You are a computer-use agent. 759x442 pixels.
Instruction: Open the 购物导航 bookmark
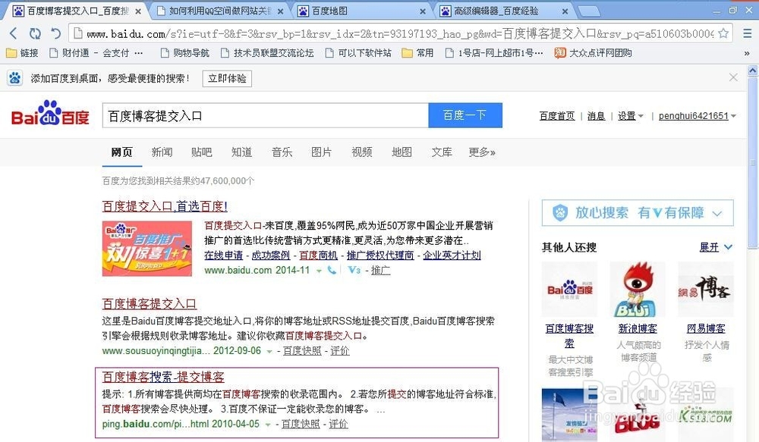(185, 53)
